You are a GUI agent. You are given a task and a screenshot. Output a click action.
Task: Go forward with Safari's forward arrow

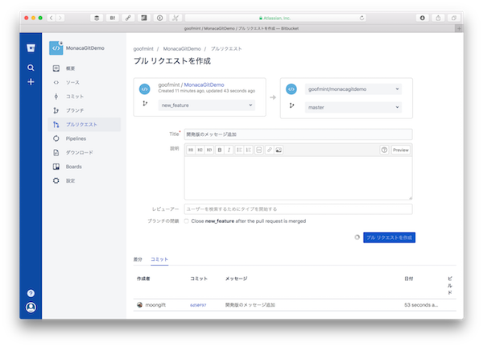pos(60,18)
